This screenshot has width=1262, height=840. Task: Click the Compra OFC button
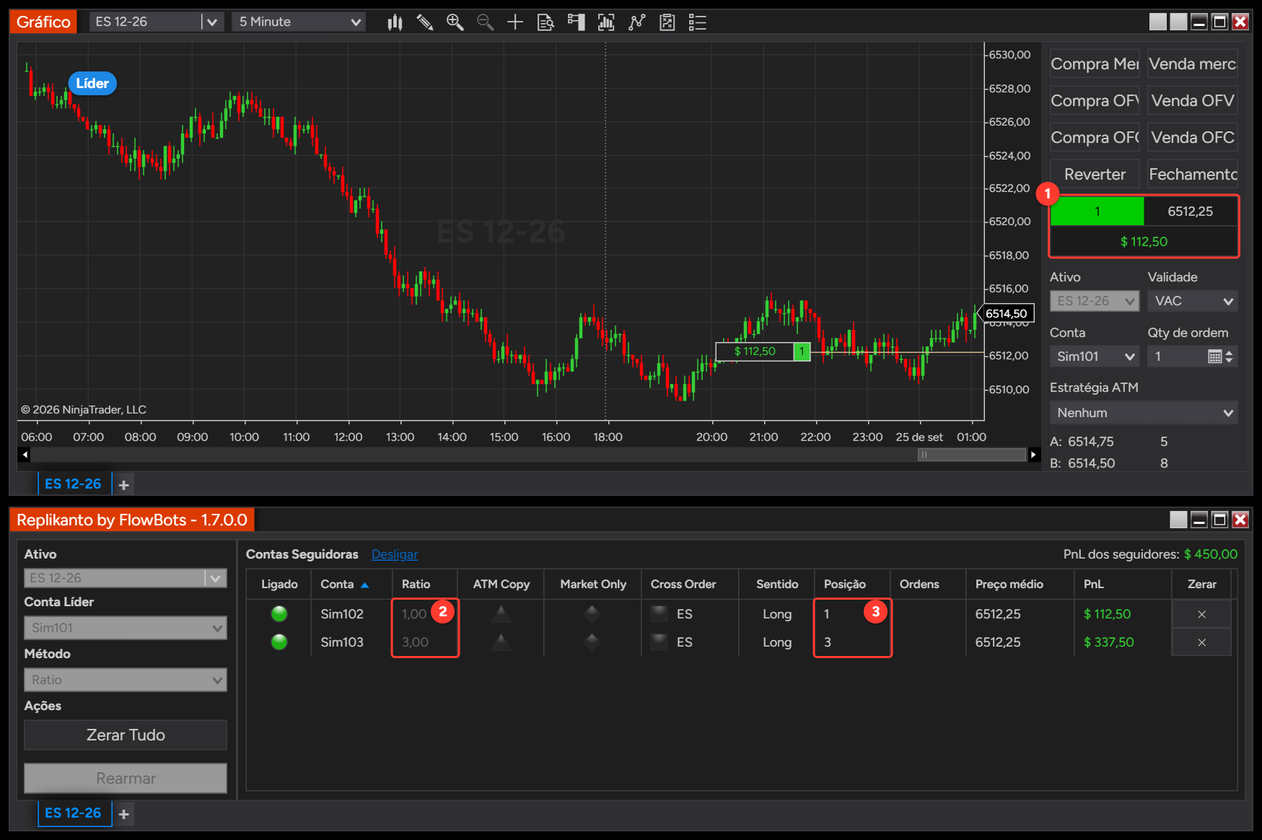tap(1095, 138)
